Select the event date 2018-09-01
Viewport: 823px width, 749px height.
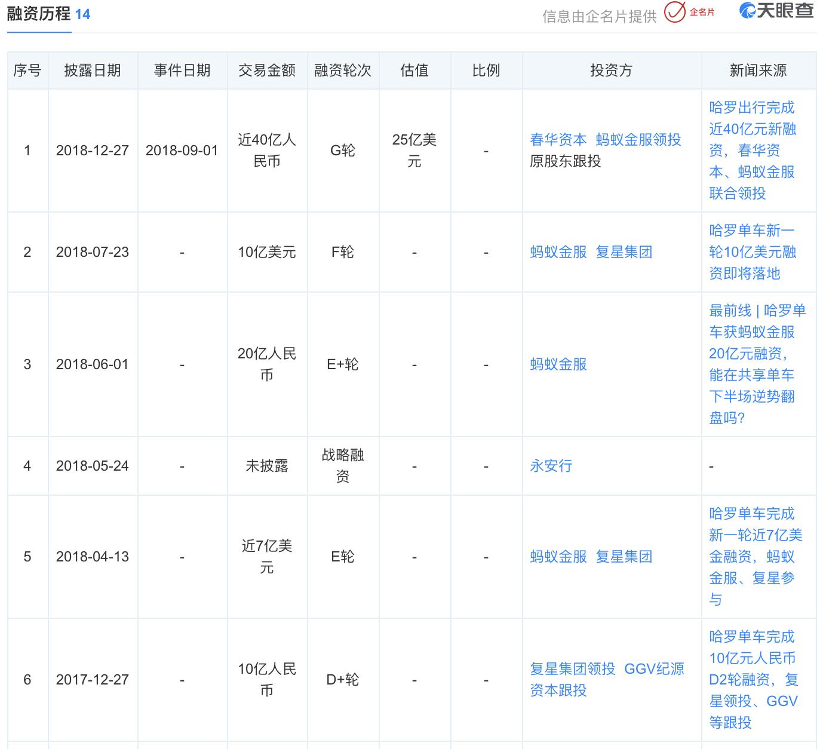[x=182, y=151]
